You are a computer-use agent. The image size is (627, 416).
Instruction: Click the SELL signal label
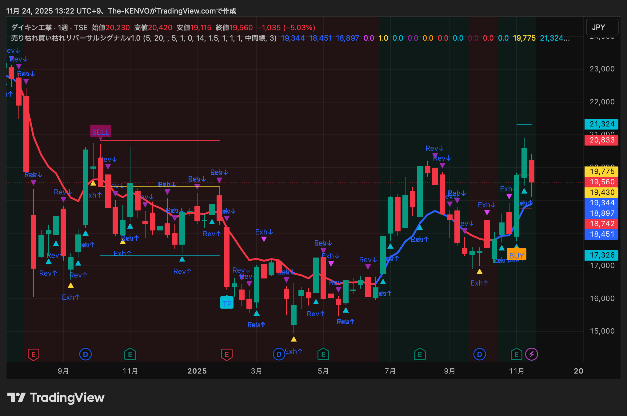[100, 132]
